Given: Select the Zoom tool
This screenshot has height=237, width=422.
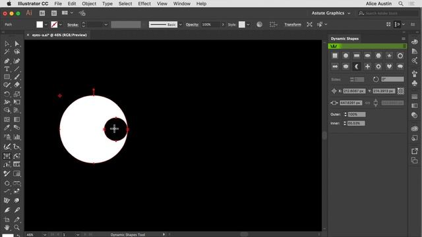Looking at the screenshot, I should point(17,227).
